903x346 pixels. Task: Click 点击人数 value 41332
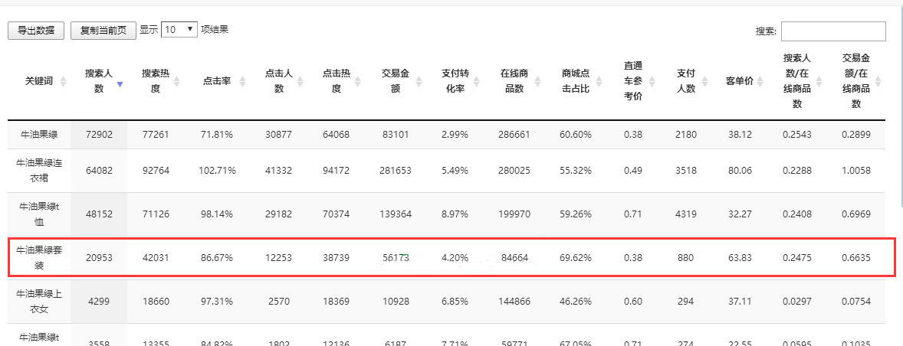click(x=278, y=171)
